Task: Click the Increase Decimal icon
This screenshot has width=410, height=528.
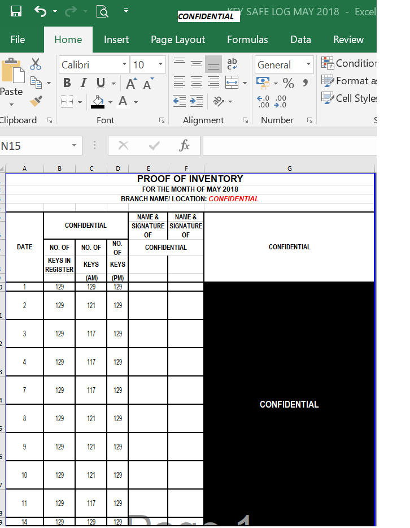Action: pyautogui.click(x=263, y=101)
